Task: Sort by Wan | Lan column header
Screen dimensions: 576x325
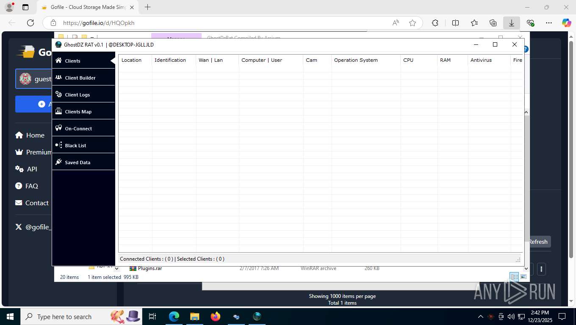Action: [217, 60]
